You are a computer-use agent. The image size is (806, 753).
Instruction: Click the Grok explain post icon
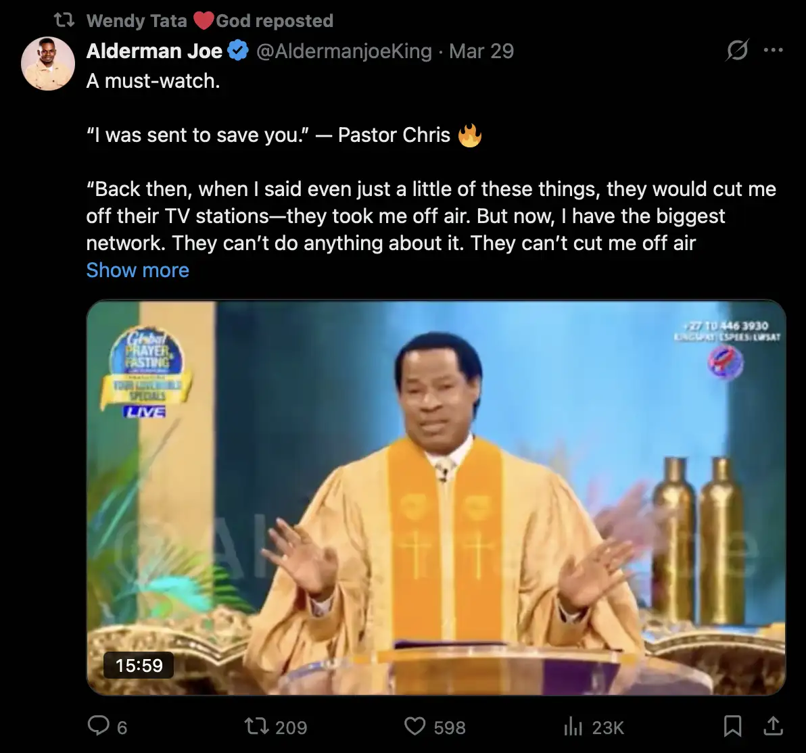pos(737,51)
